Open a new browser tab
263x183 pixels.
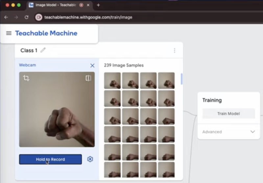pyautogui.click(x=98, y=5)
